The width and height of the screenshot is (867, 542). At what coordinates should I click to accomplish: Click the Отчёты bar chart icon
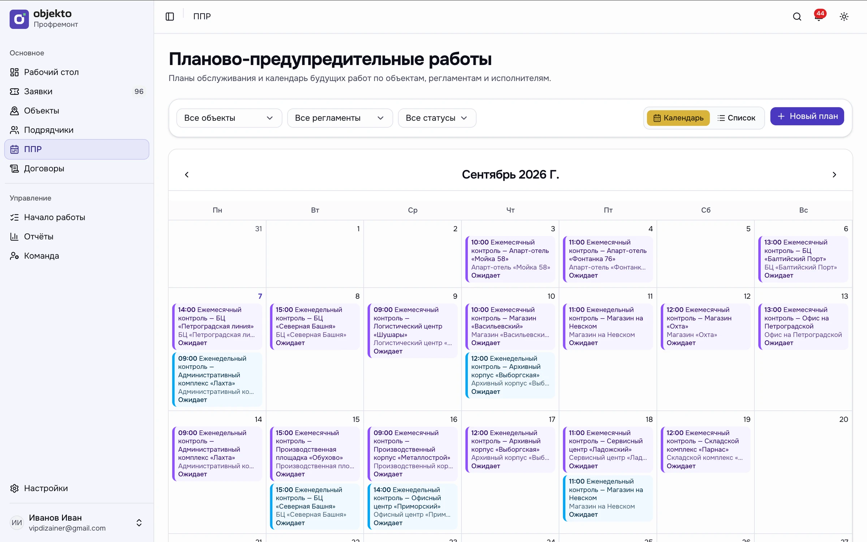pyautogui.click(x=14, y=237)
